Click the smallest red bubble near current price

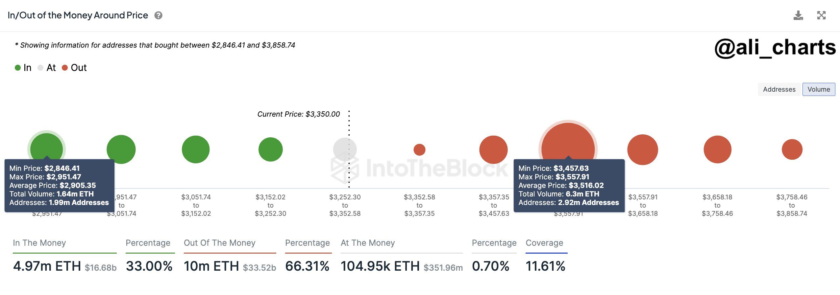pos(419,150)
